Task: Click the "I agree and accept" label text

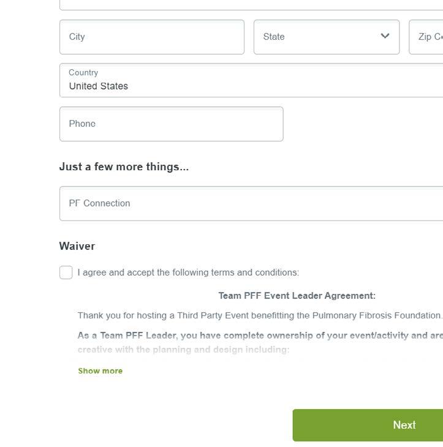Action: click(x=188, y=272)
